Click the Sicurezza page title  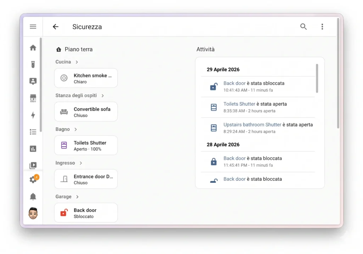[x=87, y=27]
